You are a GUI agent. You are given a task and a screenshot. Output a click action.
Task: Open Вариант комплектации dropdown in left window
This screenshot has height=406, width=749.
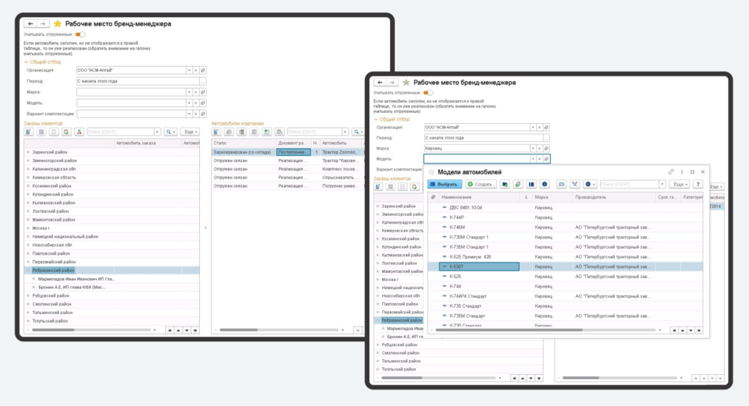189,114
